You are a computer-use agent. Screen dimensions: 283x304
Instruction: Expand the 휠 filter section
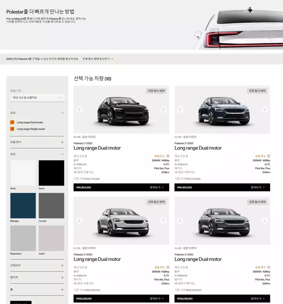tap(62, 290)
